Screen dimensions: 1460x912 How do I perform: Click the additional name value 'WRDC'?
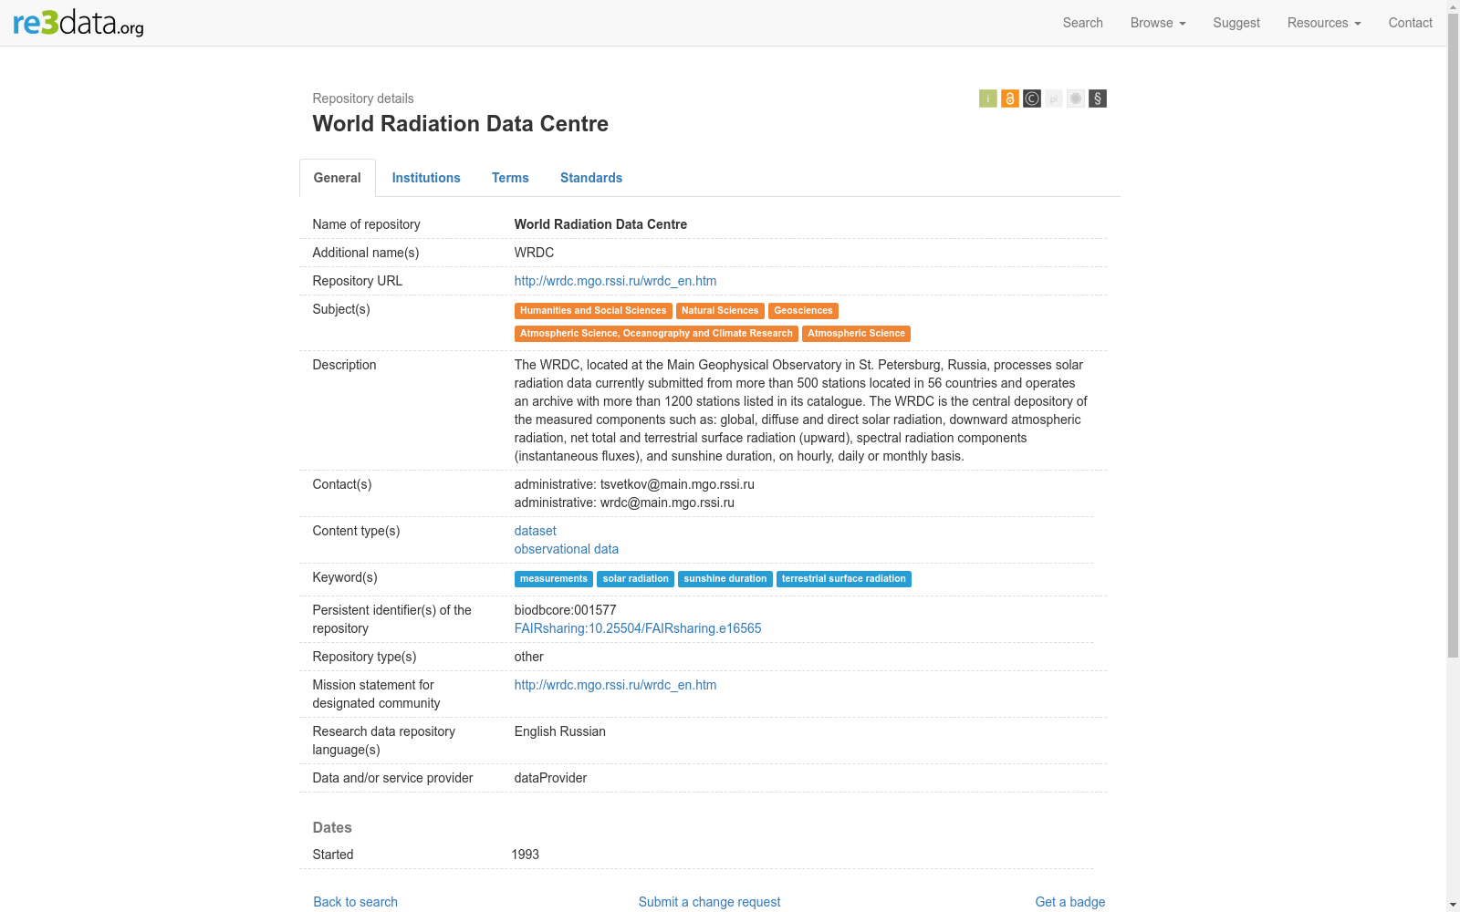click(534, 253)
